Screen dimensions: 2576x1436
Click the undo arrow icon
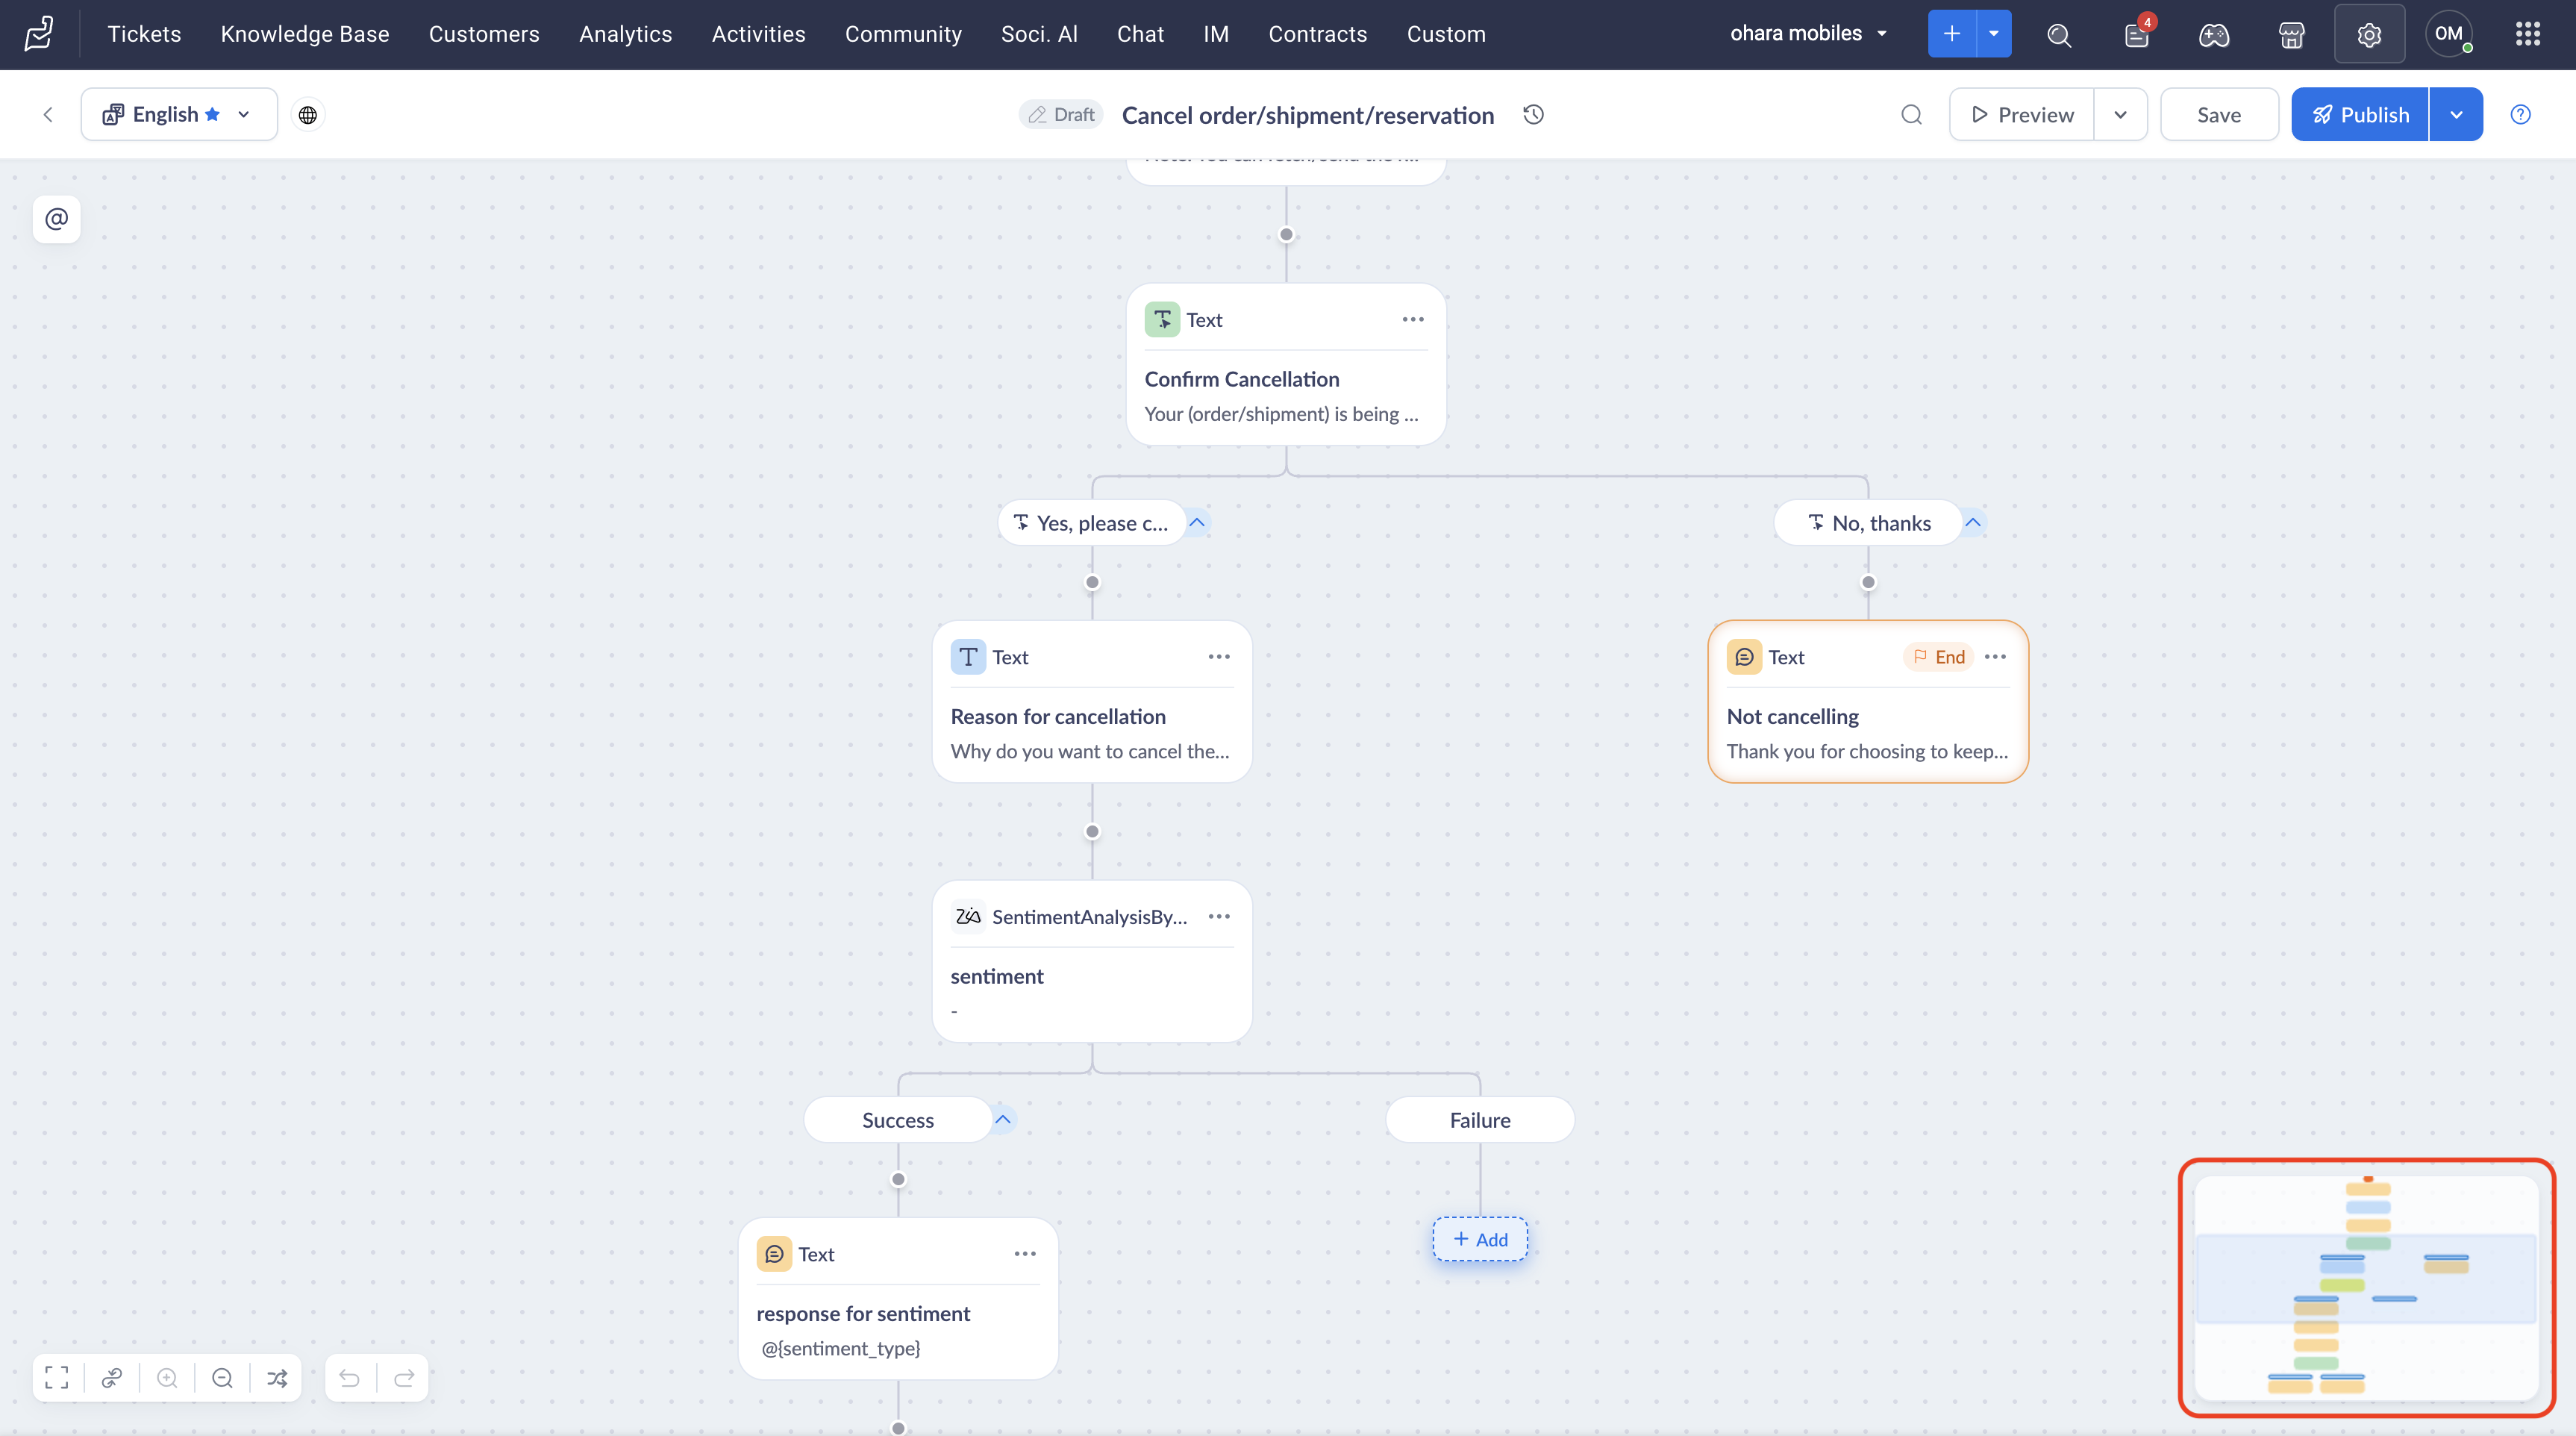[x=349, y=1378]
